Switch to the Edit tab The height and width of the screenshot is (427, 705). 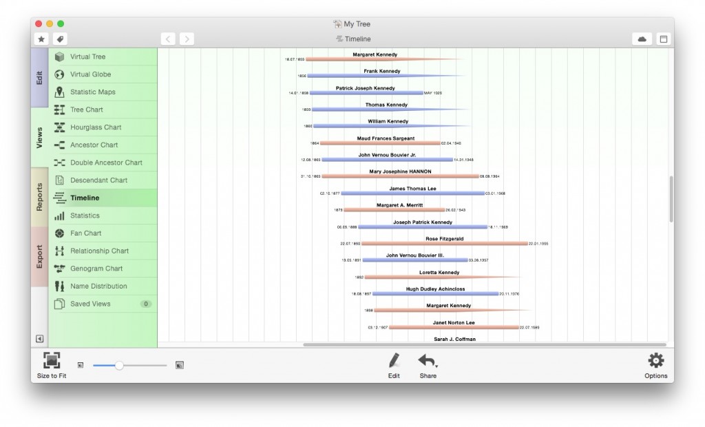pyautogui.click(x=39, y=77)
